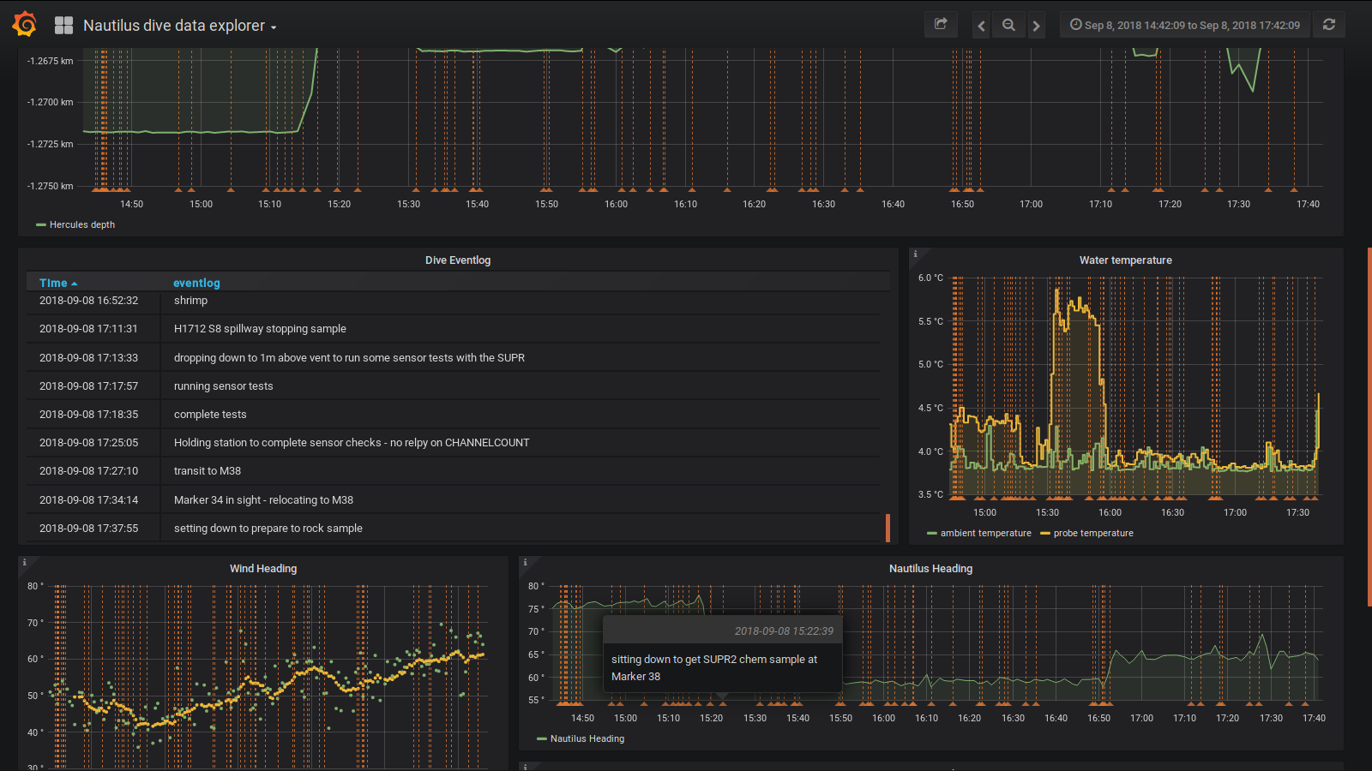Viewport: 1372px width, 771px height.
Task: Open Wind Heading panel title menu
Action: pos(263,568)
